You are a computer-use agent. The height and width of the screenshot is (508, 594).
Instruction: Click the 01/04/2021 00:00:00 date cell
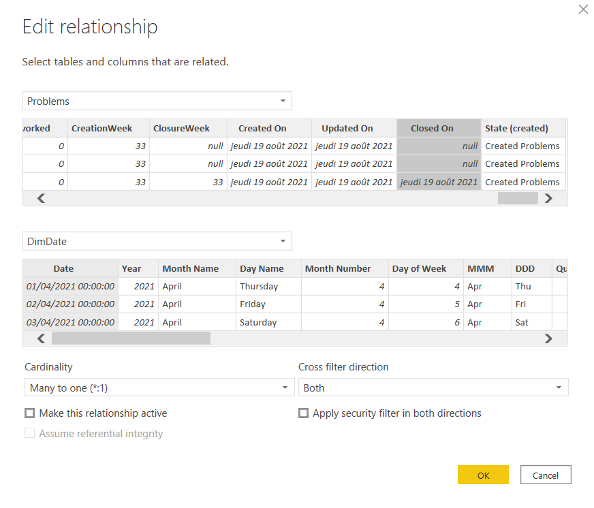point(70,287)
